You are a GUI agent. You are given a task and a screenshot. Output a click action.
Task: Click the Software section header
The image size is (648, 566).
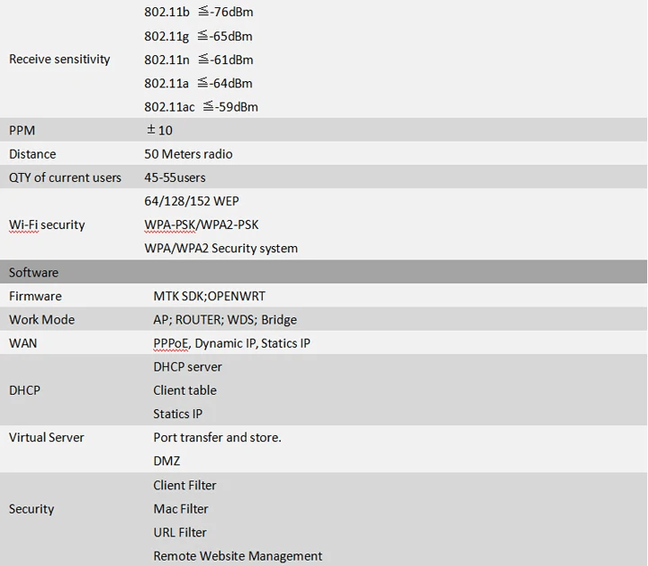click(33, 272)
